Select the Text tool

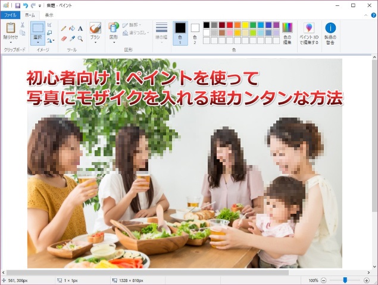pyautogui.click(x=80, y=28)
